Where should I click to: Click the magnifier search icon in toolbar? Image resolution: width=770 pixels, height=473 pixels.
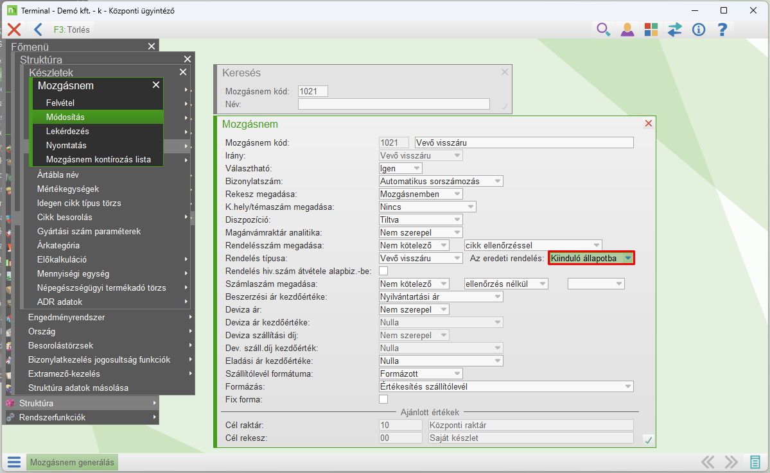click(x=602, y=30)
